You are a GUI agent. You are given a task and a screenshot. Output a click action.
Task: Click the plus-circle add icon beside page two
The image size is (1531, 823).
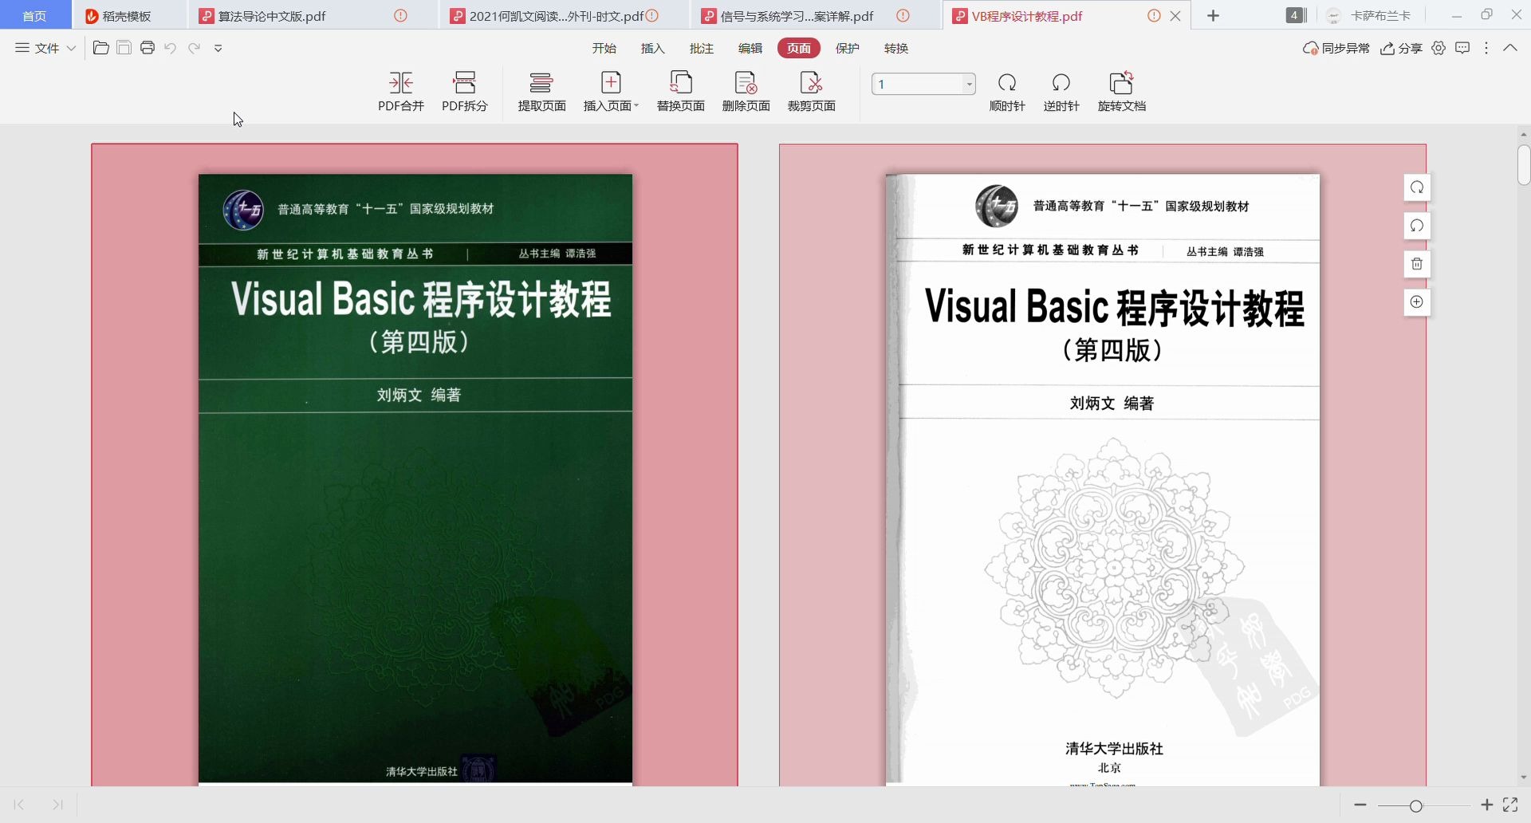click(1417, 302)
